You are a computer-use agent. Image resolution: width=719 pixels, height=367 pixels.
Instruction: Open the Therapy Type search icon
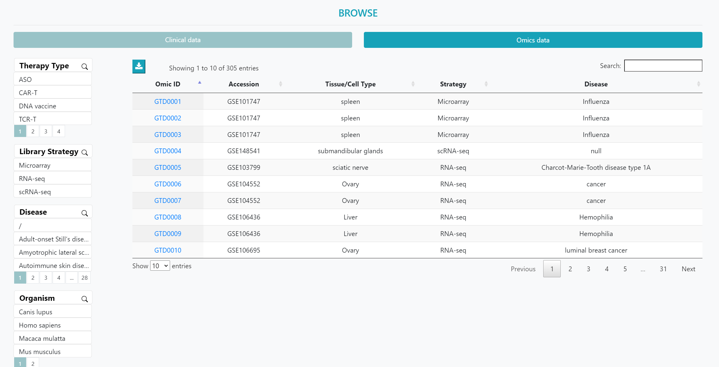[x=85, y=67]
